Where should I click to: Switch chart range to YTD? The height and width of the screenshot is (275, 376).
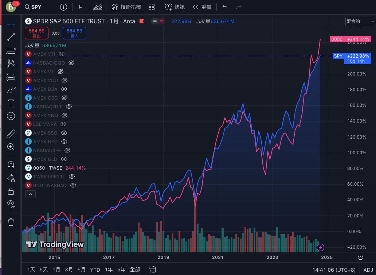(x=95, y=270)
